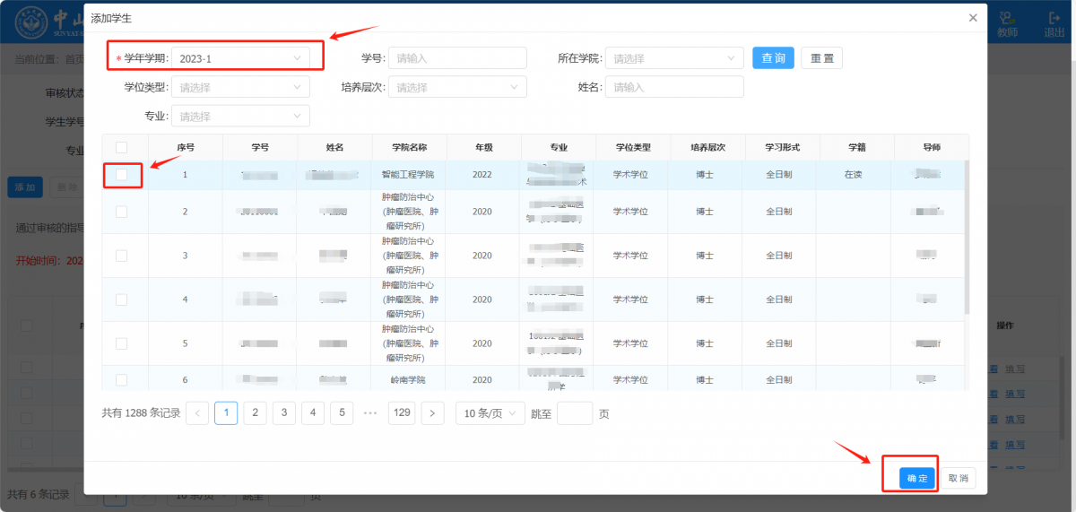
Task: Click the ellipsis to jump more pages
Action: click(x=370, y=413)
